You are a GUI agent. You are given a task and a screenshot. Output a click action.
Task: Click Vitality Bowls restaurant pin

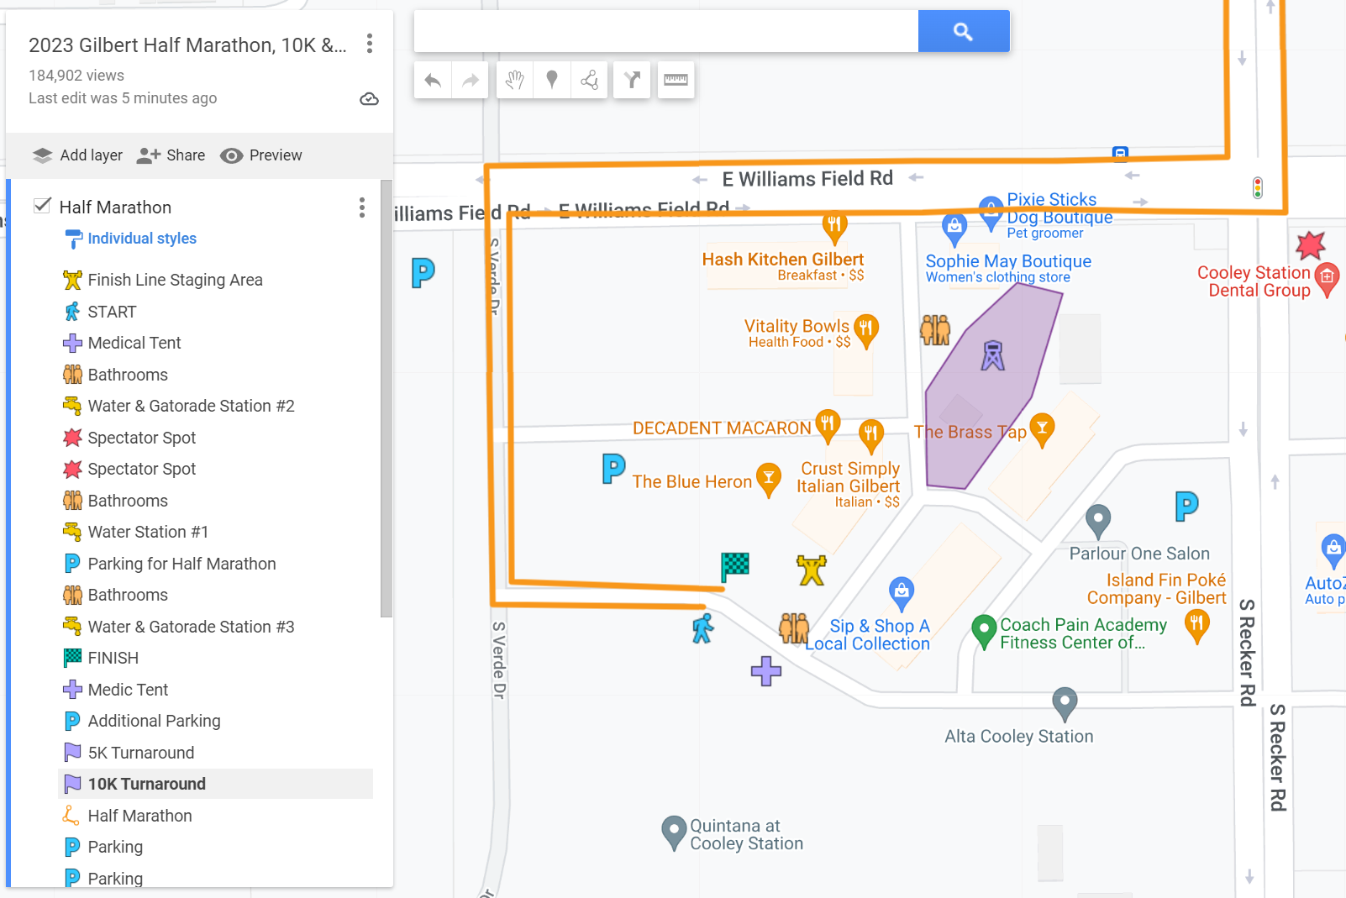tap(866, 329)
